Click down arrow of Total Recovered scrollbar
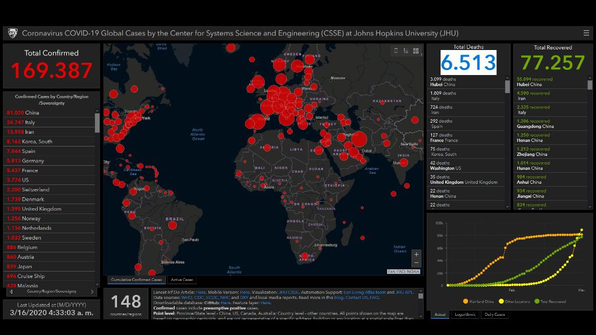This screenshot has width=596, height=335. (x=590, y=207)
